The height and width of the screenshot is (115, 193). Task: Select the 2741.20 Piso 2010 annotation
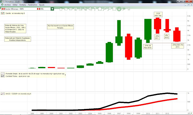(x=148, y=46)
